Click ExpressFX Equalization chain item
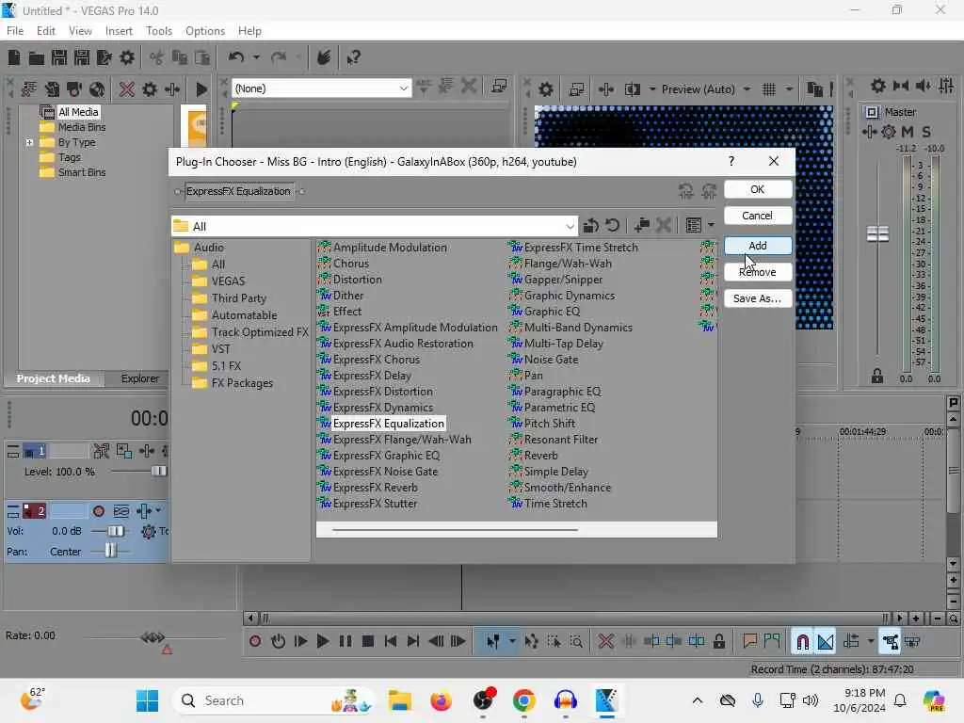 click(x=238, y=191)
